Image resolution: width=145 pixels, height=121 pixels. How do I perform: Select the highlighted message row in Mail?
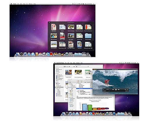pyautogui.click(x=84, y=88)
